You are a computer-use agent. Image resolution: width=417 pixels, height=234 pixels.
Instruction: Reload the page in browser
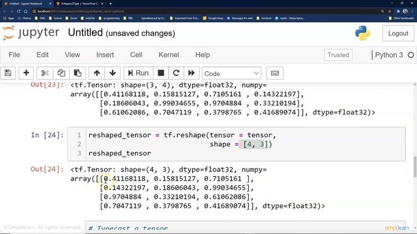[x=19, y=12]
